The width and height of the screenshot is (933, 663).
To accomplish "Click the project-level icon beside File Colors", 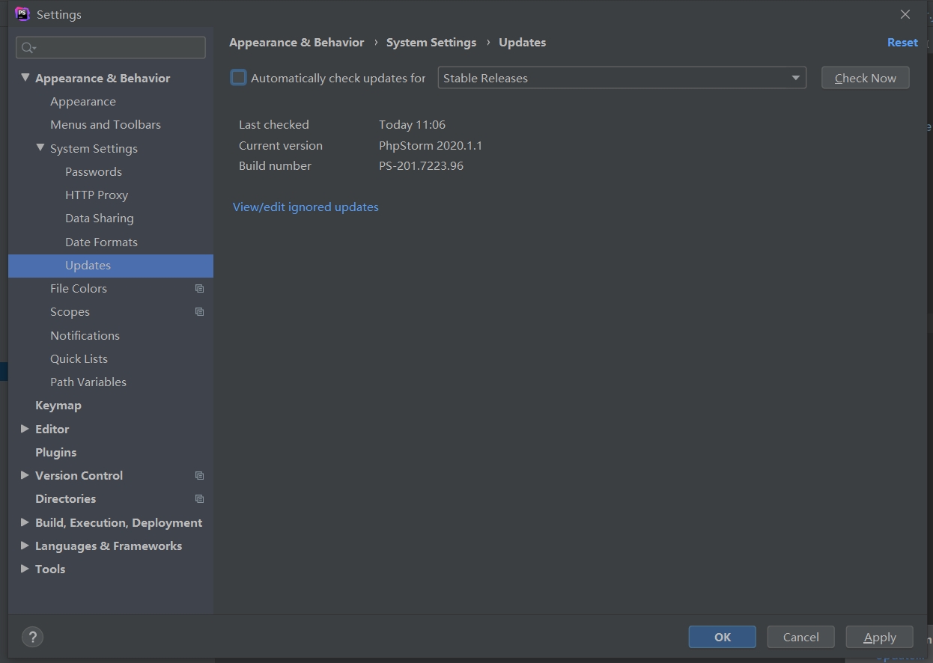I will (x=199, y=289).
